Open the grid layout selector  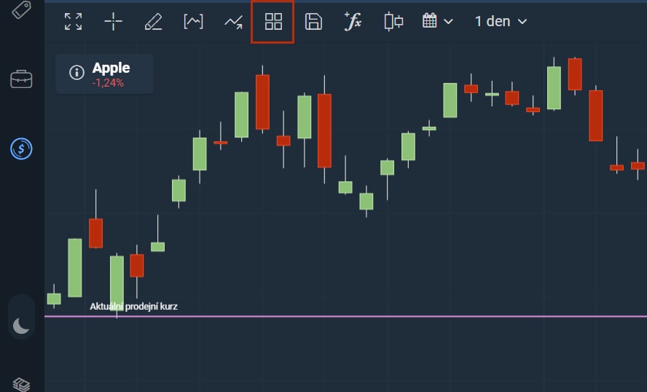click(x=272, y=22)
